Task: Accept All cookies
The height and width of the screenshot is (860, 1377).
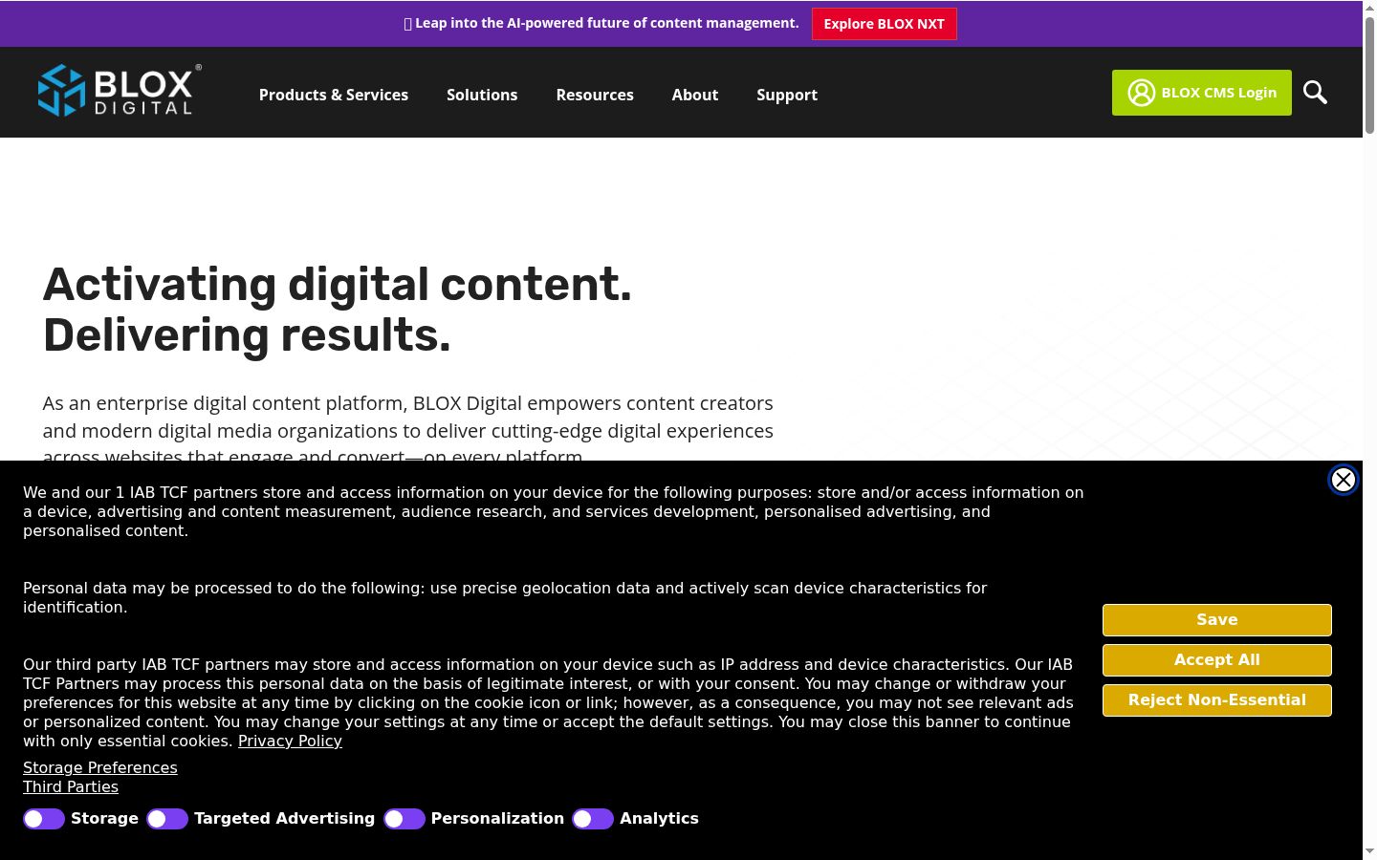Action: [1217, 660]
